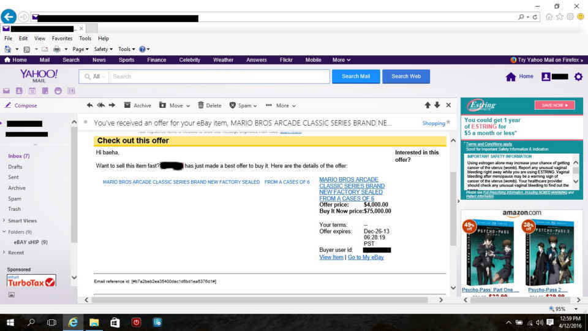588x331 pixels.
Task: Open the Drafts folder
Action: [15, 167]
